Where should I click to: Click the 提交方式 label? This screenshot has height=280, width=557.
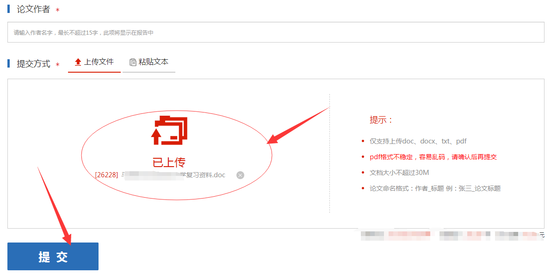[33, 64]
